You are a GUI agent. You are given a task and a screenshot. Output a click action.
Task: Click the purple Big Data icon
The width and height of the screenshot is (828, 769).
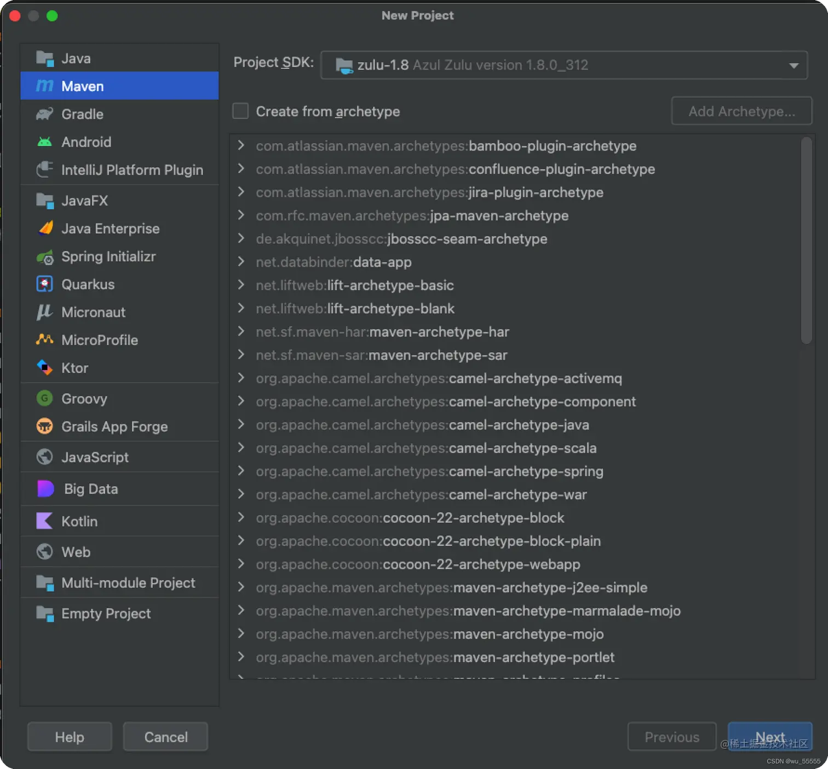coord(45,489)
